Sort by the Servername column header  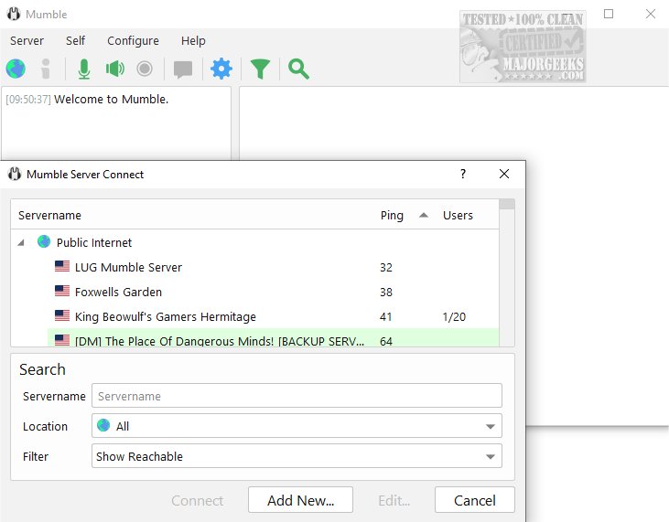click(x=49, y=215)
